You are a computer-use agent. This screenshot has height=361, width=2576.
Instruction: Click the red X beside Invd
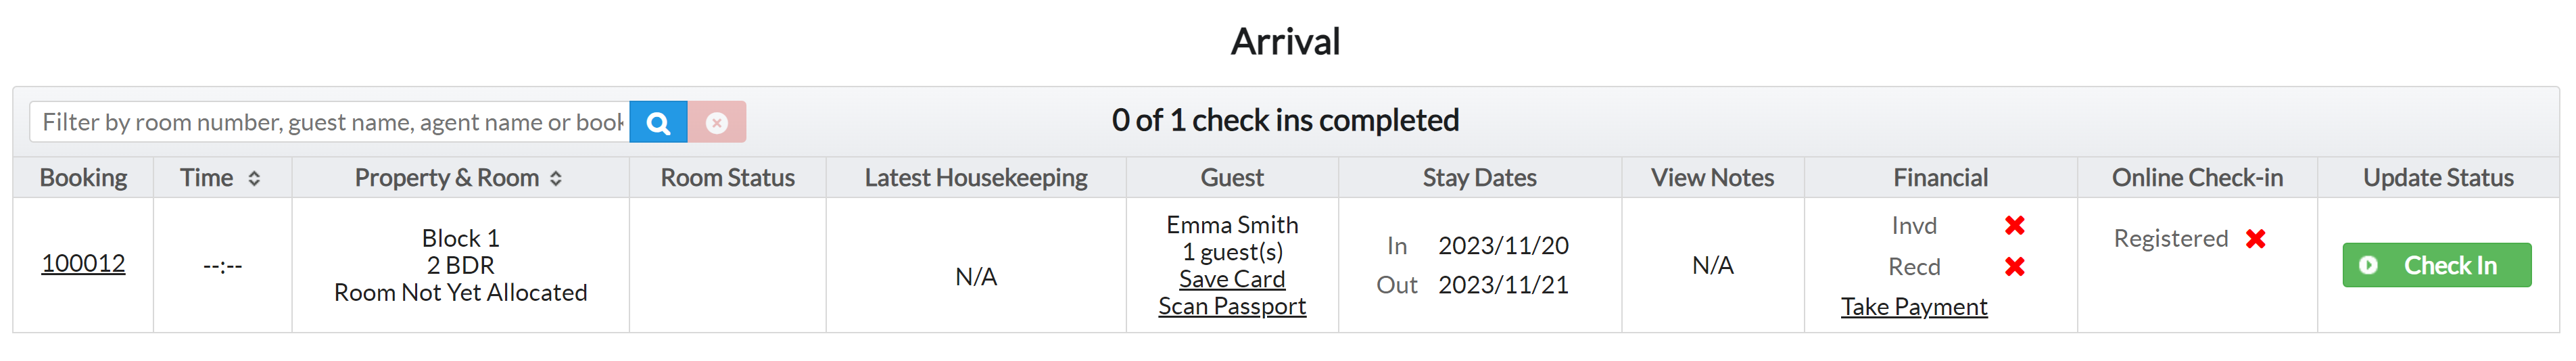tap(2014, 226)
